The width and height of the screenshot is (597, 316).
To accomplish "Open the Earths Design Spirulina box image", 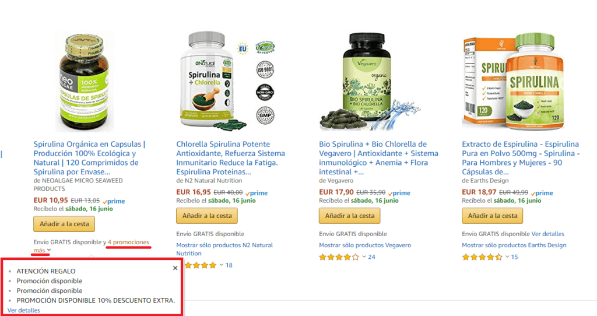I will pyautogui.click(x=512, y=82).
